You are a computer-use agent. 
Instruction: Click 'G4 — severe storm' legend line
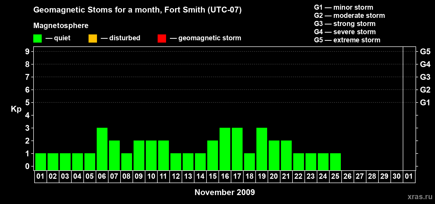tap(345, 32)
